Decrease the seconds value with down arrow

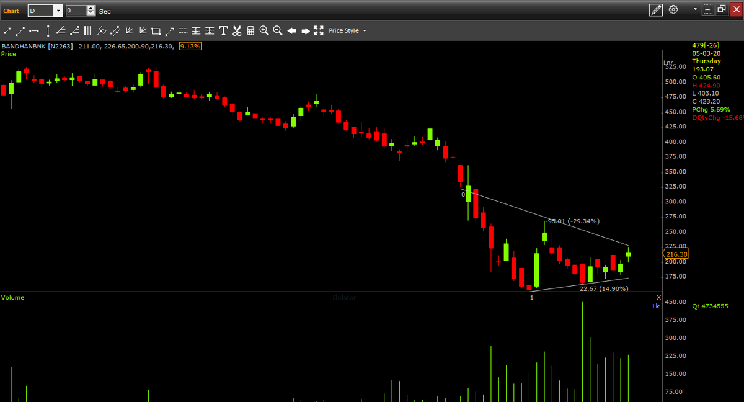[91, 13]
